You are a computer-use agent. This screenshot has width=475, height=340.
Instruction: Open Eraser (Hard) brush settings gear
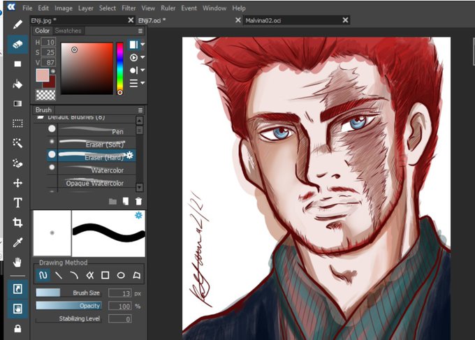pos(130,155)
